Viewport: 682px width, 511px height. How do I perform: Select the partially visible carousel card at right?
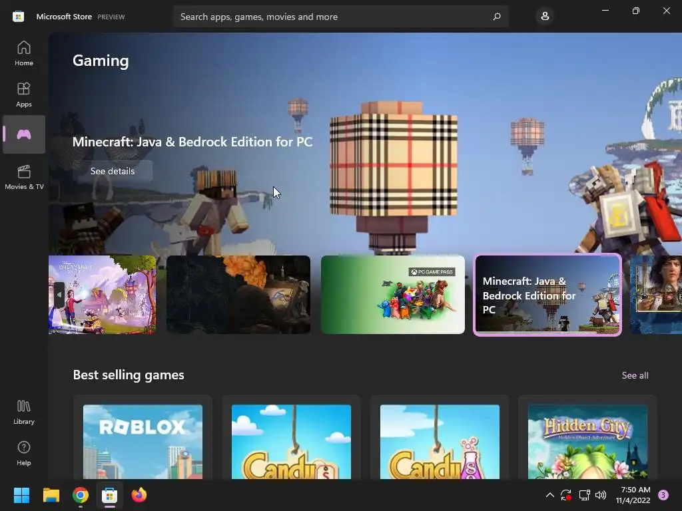pos(656,295)
